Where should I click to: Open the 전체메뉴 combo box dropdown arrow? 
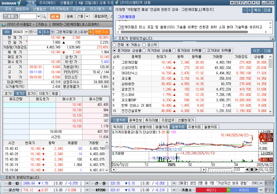click(x=39, y=16)
